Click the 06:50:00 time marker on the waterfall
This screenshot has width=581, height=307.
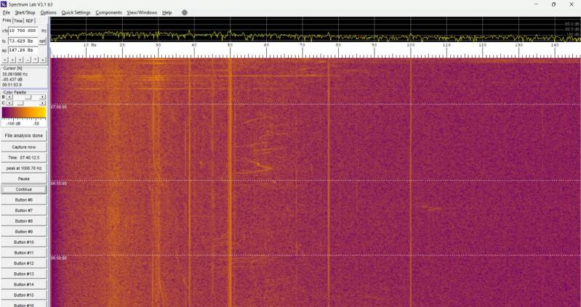(x=59, y=258)
